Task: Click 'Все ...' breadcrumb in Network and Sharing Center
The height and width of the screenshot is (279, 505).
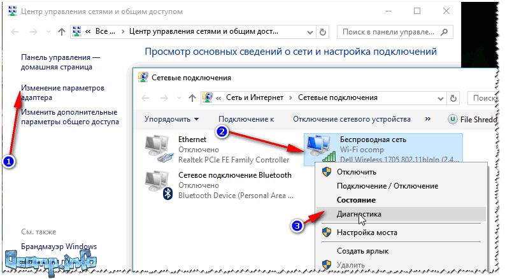Action: click(105, 31)
